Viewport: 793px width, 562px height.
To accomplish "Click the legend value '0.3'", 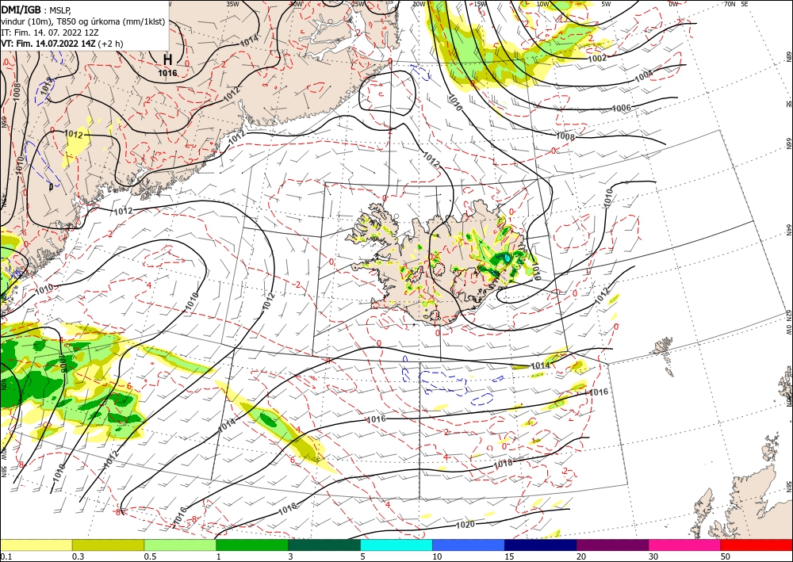I will click(x=78, y=556).
